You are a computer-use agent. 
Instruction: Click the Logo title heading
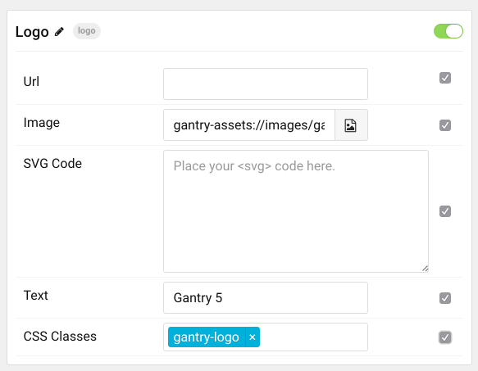32,32
